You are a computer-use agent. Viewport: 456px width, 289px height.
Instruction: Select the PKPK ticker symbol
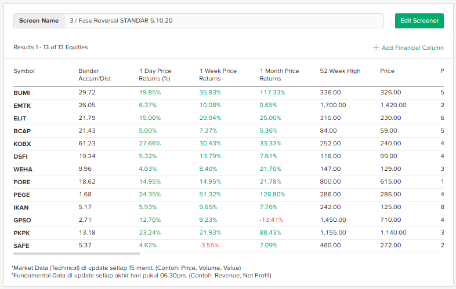22,233
